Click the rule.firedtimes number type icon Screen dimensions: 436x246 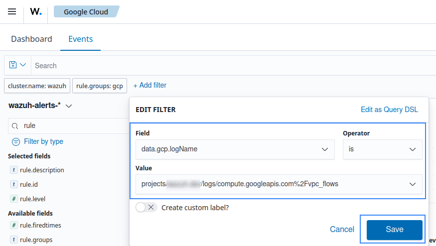[x=14, y=225]
